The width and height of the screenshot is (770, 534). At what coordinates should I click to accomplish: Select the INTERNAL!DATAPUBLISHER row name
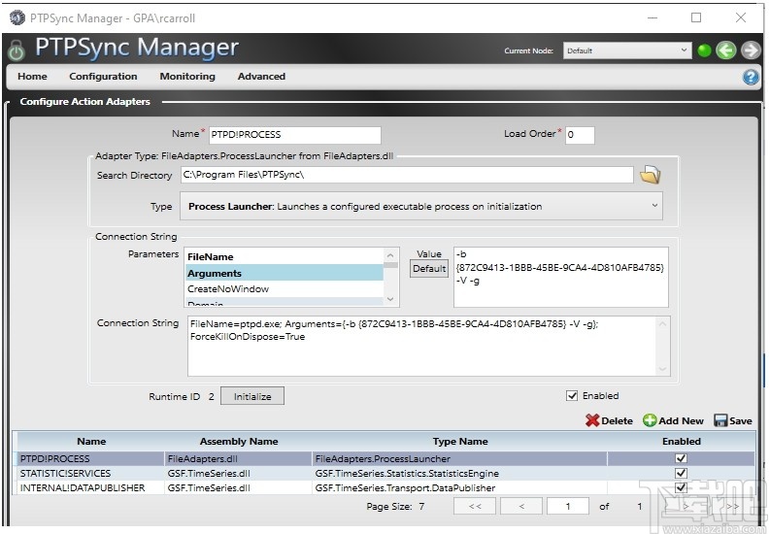coord(83,487)
